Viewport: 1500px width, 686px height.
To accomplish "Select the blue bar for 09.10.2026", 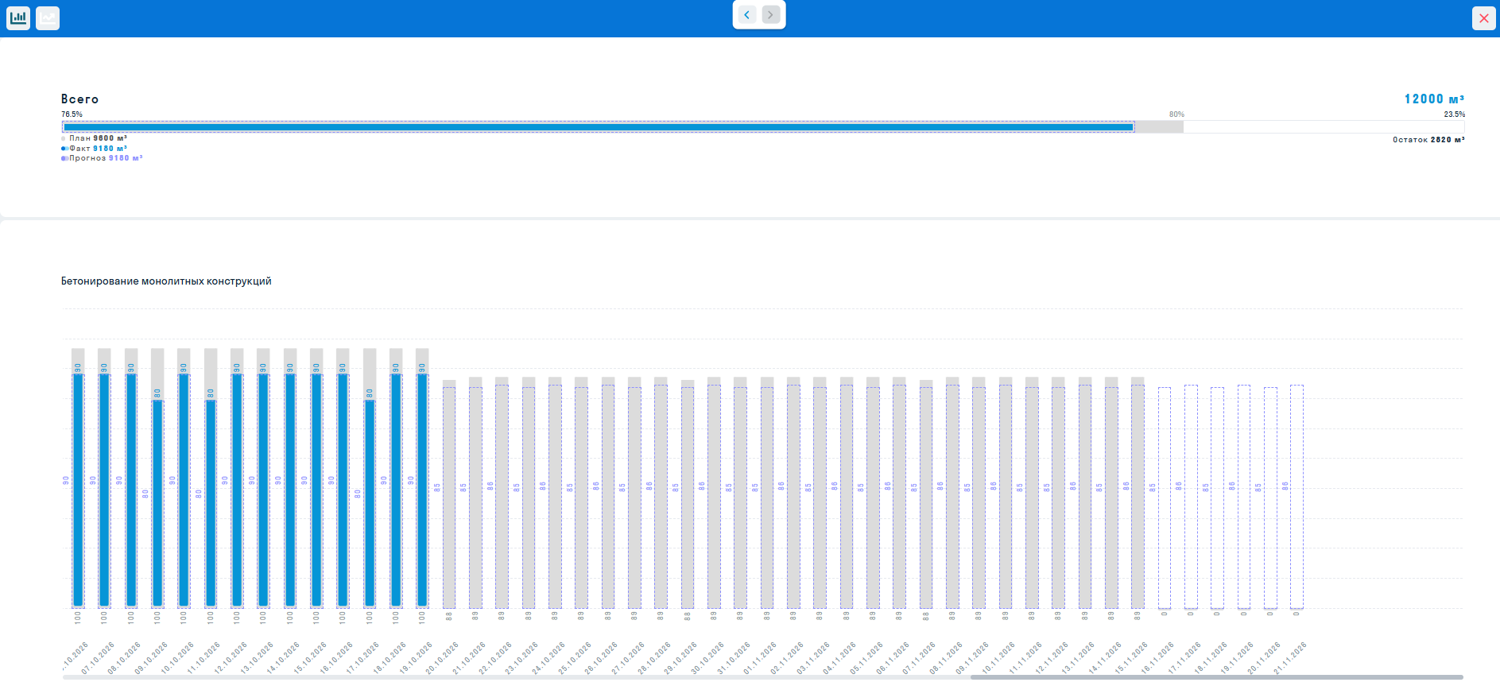I will click(x=157, y=503).
